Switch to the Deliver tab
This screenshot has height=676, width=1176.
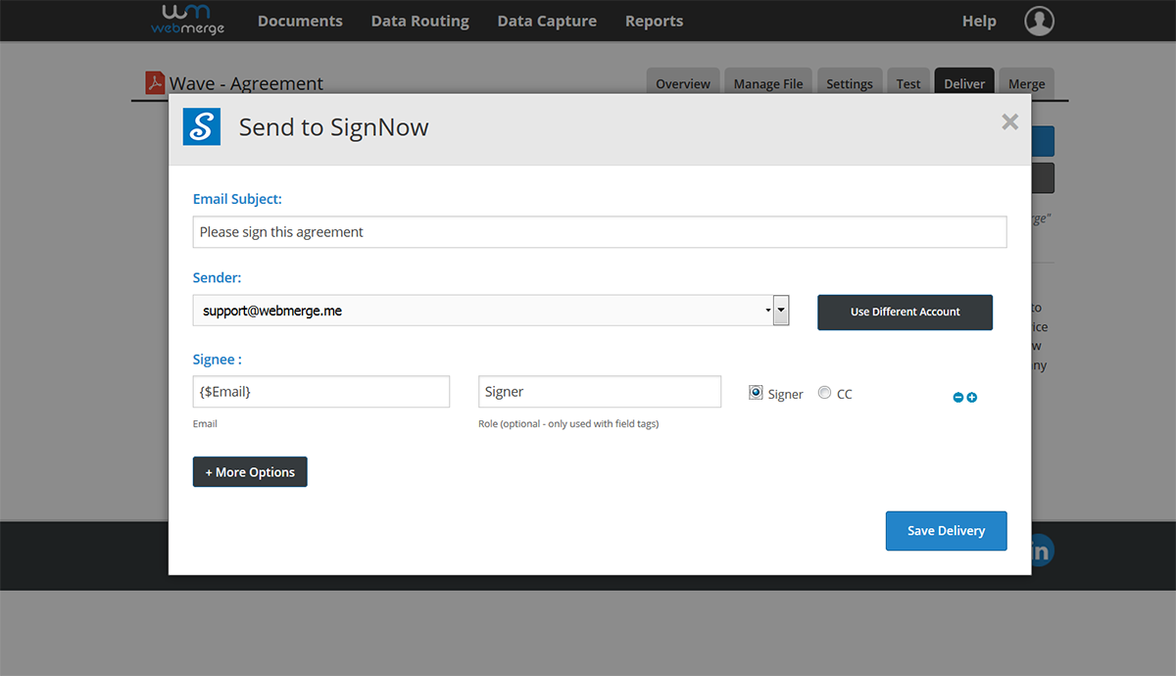point(964,83)
